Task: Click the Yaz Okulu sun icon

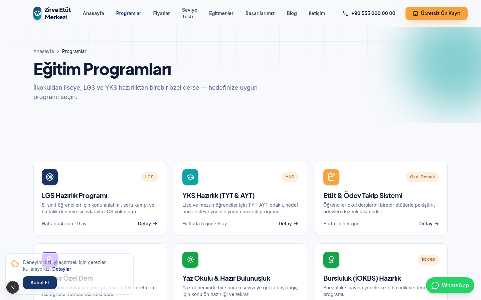Action: coord(190,260)
